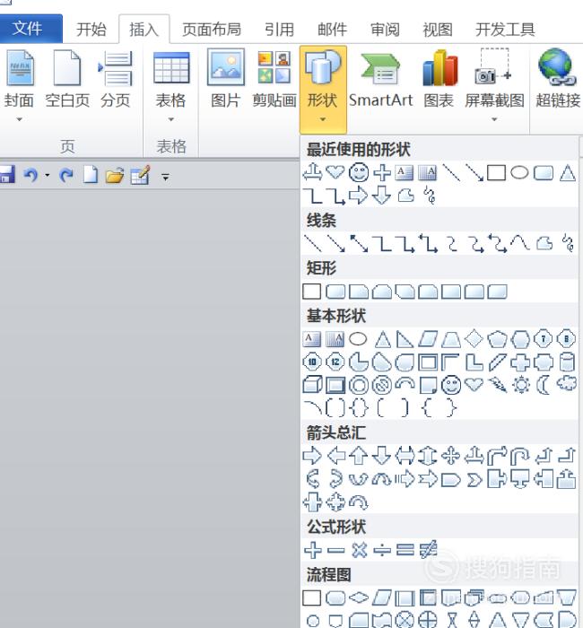Create a new document from quick access toolbar
This screenshot has width=583, height=628.
coord(91,175)
